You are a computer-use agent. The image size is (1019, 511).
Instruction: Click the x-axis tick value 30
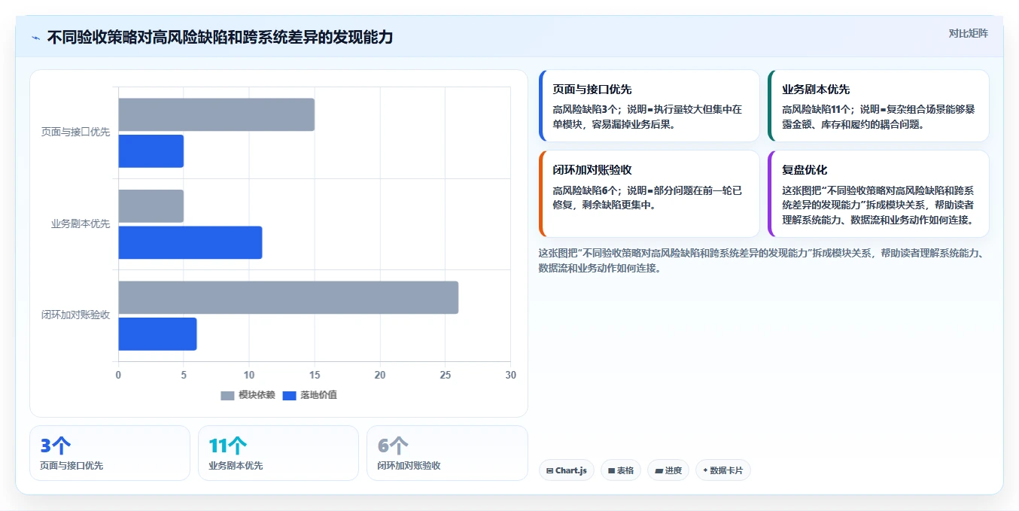[511, 375]
